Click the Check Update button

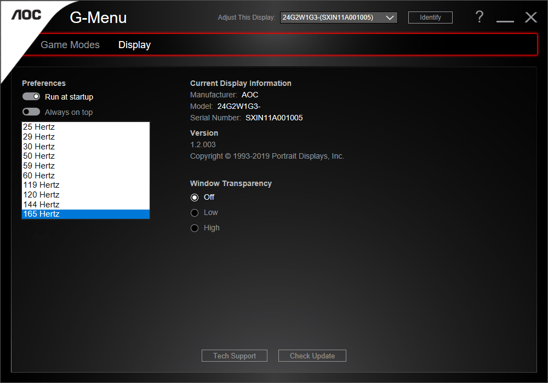coord(312,356)
